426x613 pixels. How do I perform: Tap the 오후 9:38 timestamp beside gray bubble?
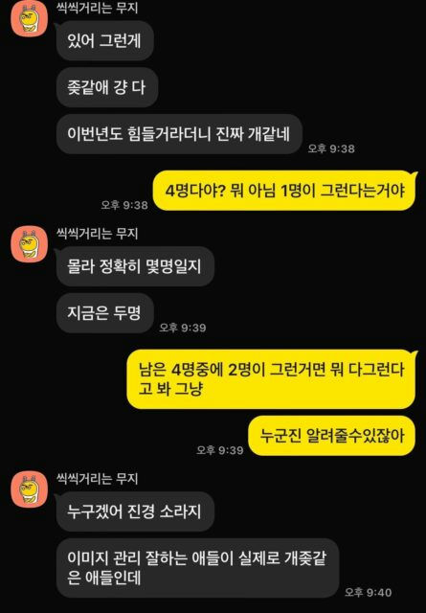pyautogui.click(x=331, y=148)
